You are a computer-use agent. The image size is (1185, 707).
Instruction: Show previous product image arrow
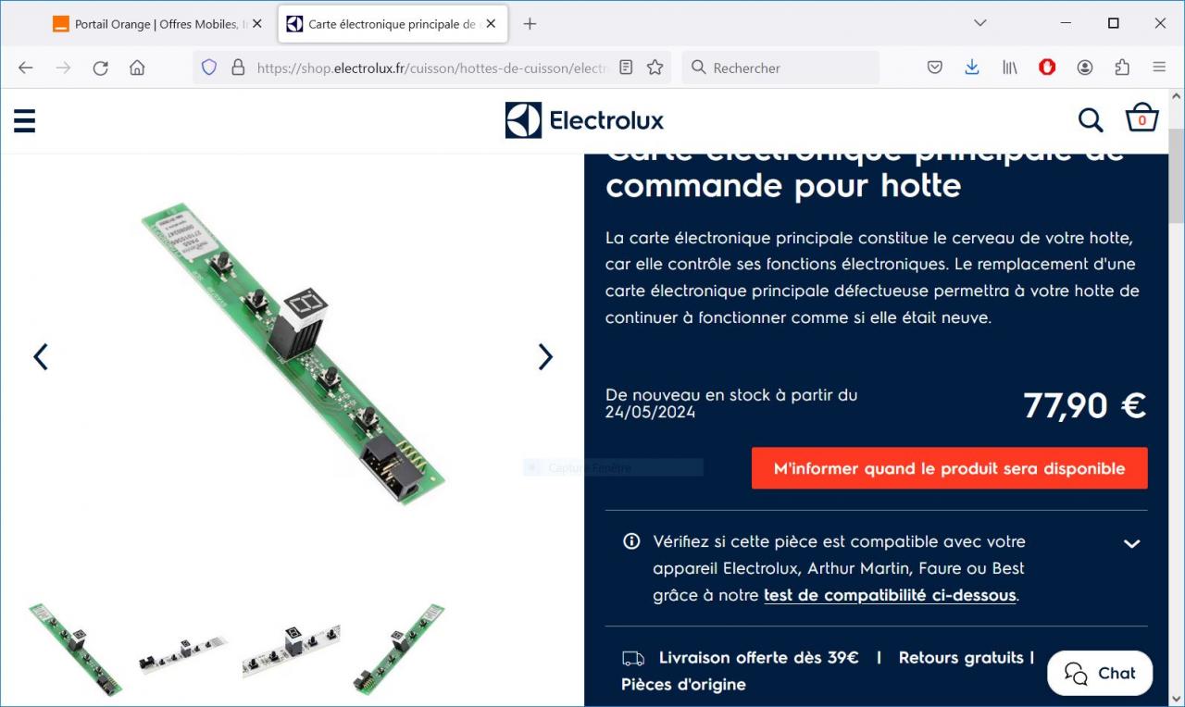pos(41,357)
